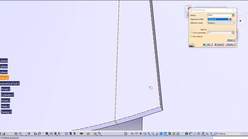Enable the Conic parameter checkbox
This screenshot has height=139, width=248.
[191, 32]
